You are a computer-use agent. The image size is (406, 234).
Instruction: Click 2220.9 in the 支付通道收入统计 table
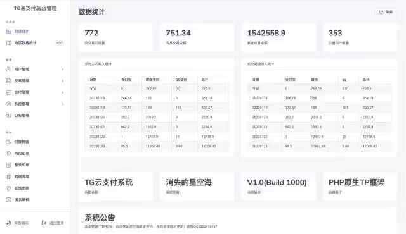368,117
